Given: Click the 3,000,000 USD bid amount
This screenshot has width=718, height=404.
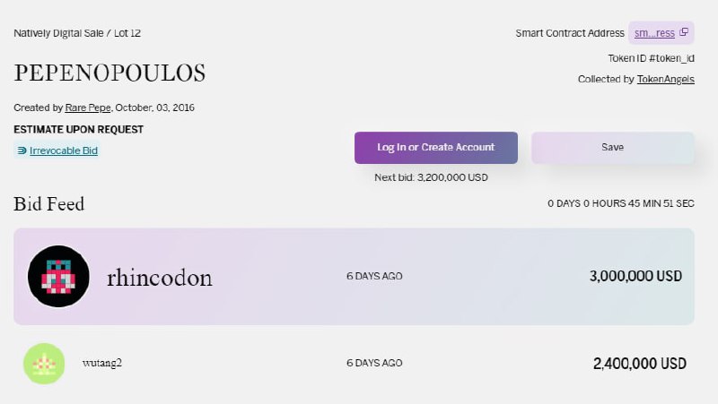Looking at the screenshot, I should [635, 276].
